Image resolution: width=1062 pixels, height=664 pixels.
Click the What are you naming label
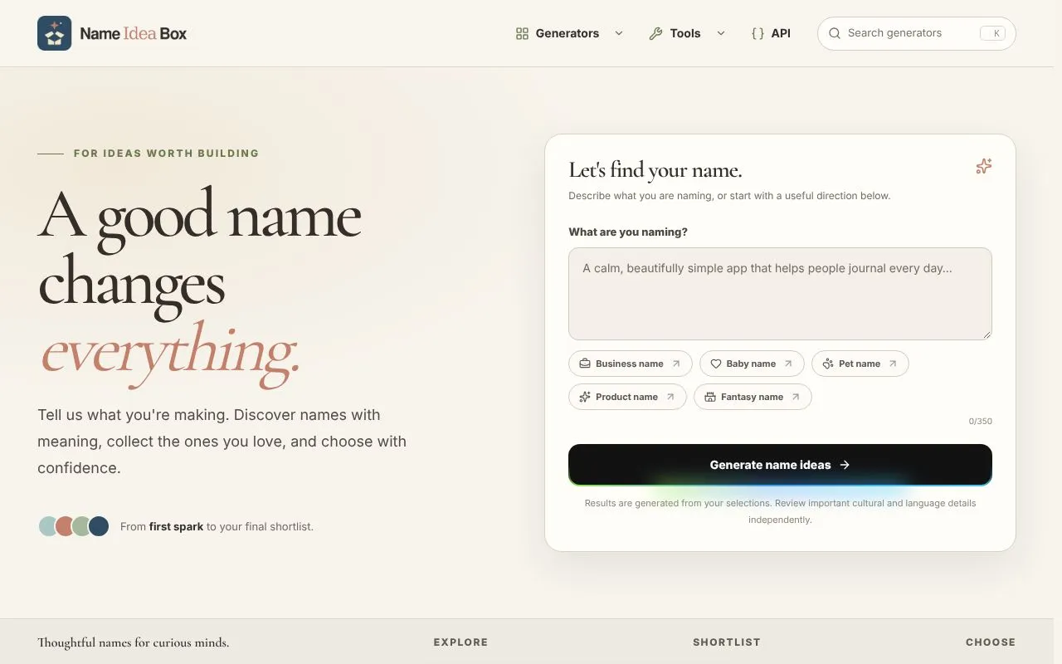coord(628,232)
